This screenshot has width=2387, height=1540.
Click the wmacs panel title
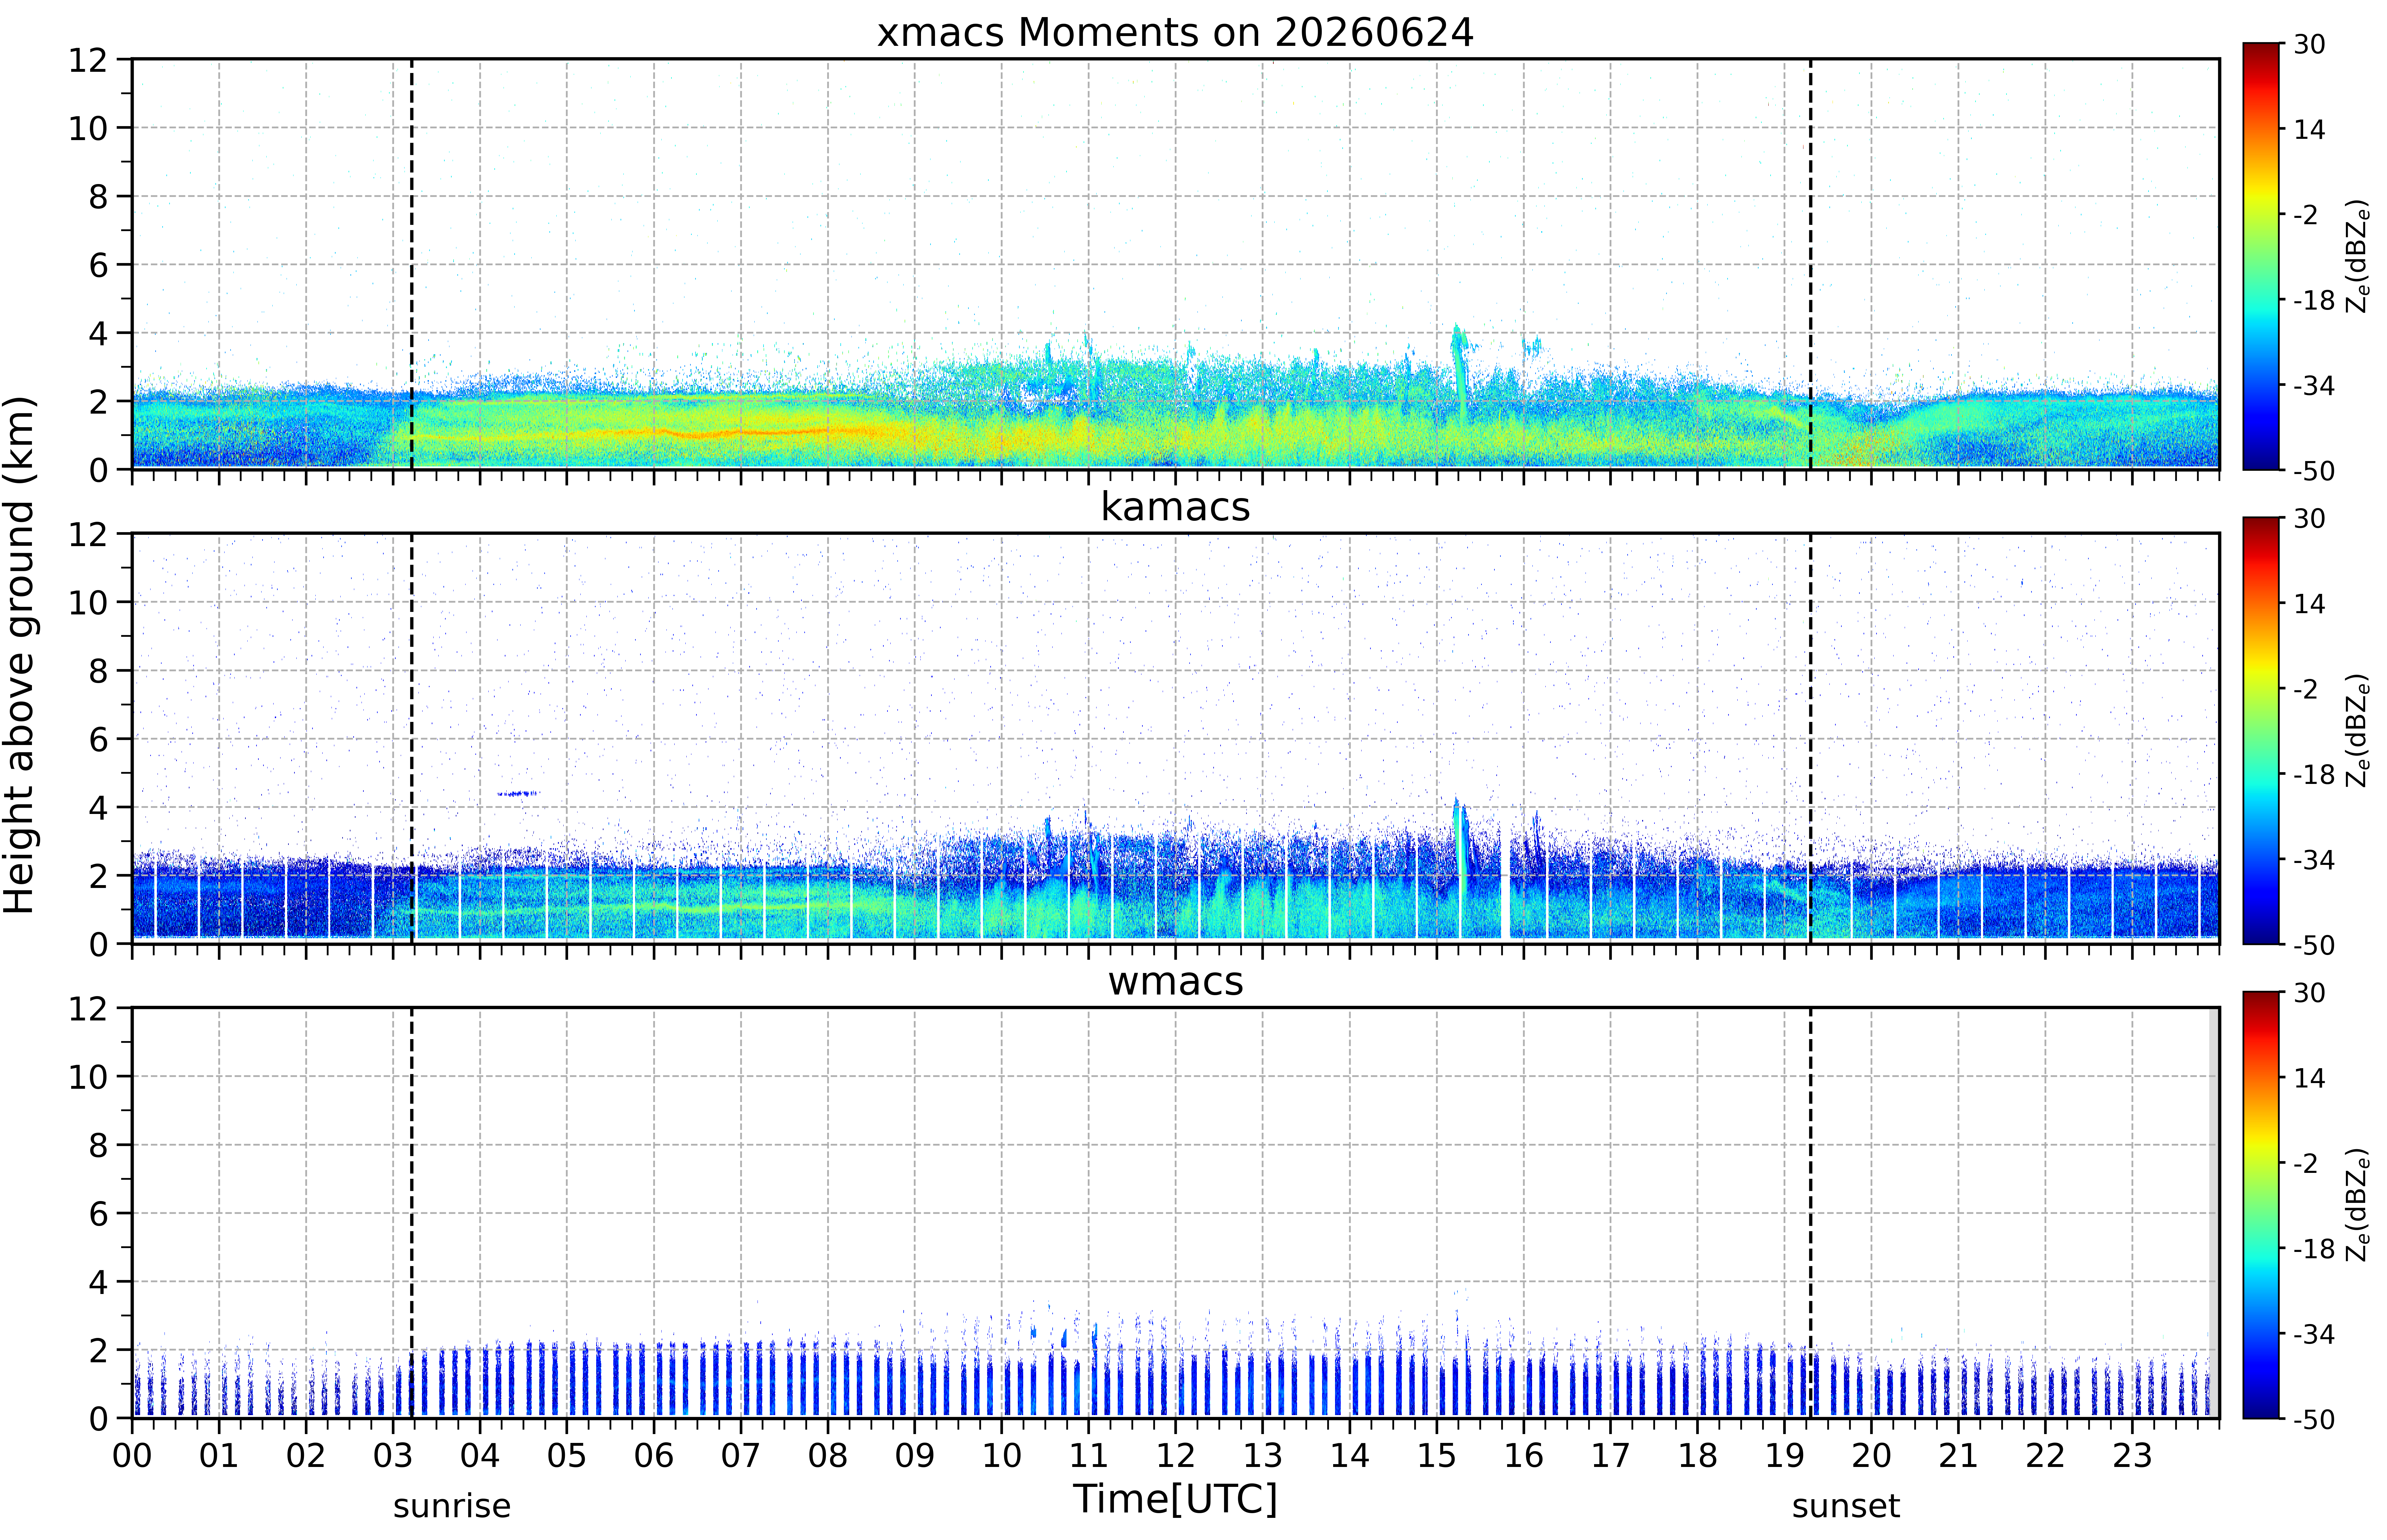(1175, 981)
